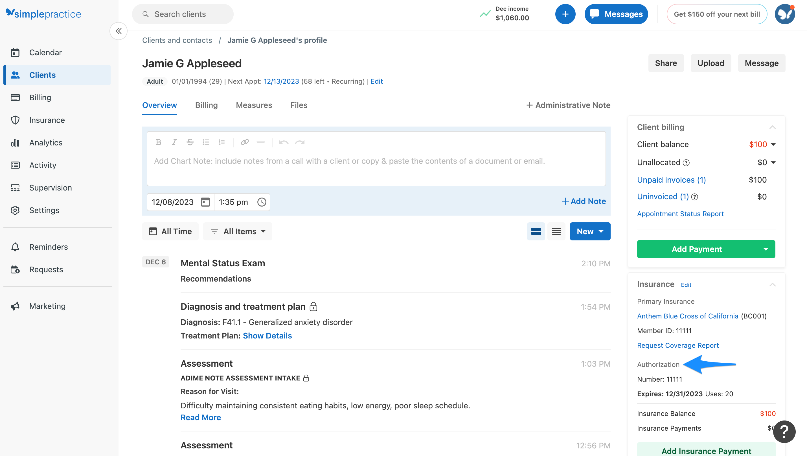Switch to compact list view of items
Image resolution: width=807 pixels, height=456 pixels.
point(556,231)
